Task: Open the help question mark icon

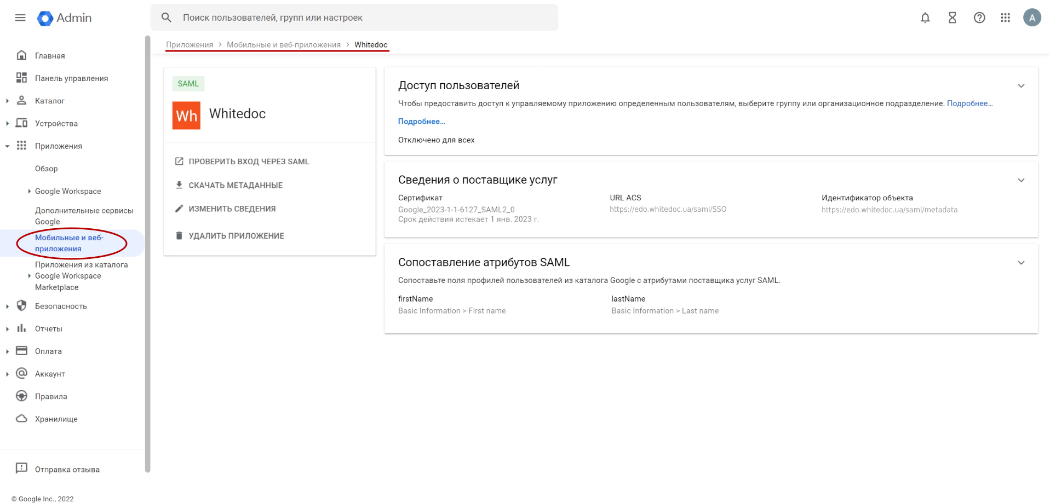Action: 979,18
